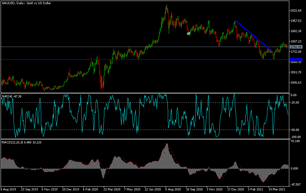Screen dimensions: 306x193
Task: Click the 1807.23 price scale value
Action: pyautogui.click(x=296, y=41)
